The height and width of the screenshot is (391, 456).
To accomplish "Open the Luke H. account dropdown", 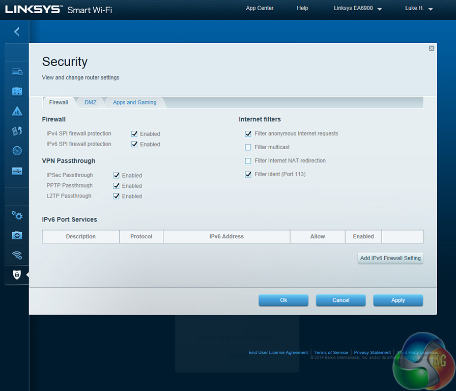I will [419, 9].
